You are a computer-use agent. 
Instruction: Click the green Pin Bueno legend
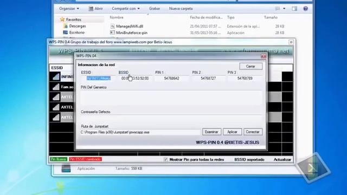pos(59,159)
